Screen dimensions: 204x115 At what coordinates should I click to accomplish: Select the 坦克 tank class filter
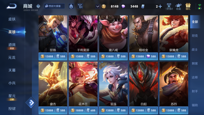pos(195,36)
